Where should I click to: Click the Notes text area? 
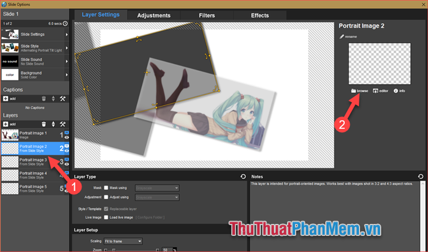point(334,217)
